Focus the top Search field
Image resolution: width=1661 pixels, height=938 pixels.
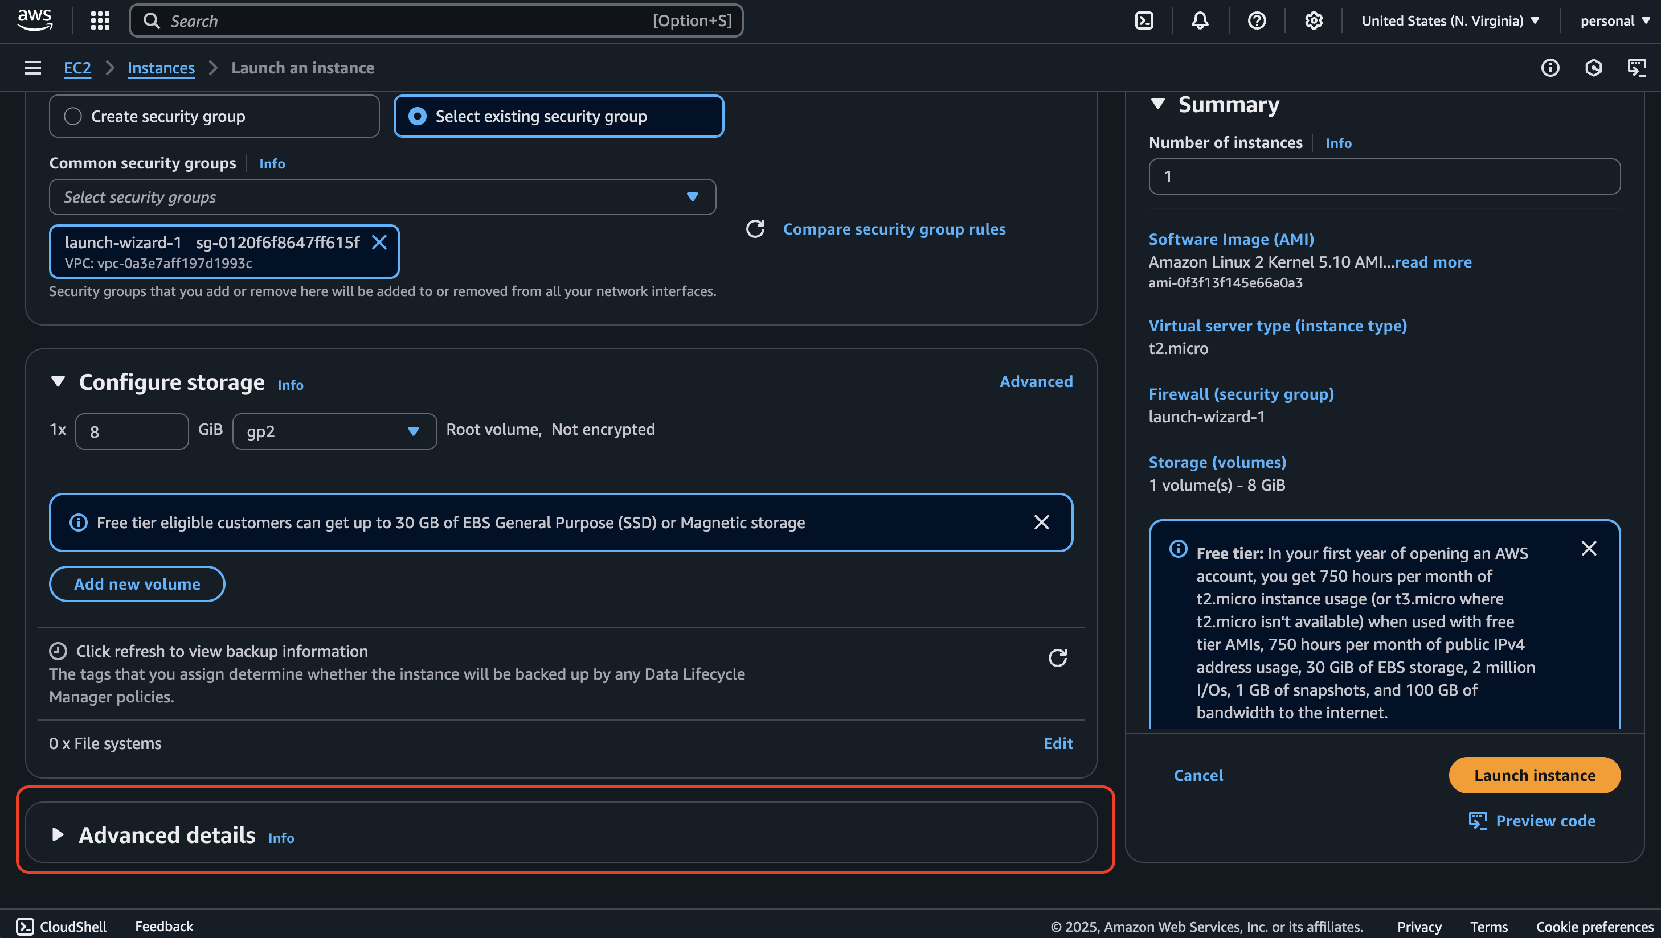tap(436, 20)
